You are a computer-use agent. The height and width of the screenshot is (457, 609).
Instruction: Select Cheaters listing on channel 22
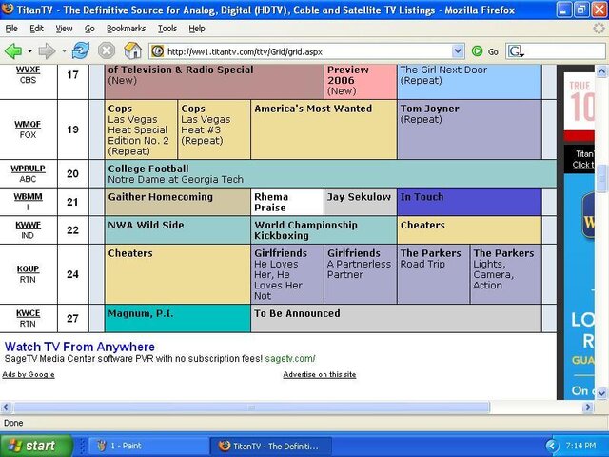(x=469, y=230)
